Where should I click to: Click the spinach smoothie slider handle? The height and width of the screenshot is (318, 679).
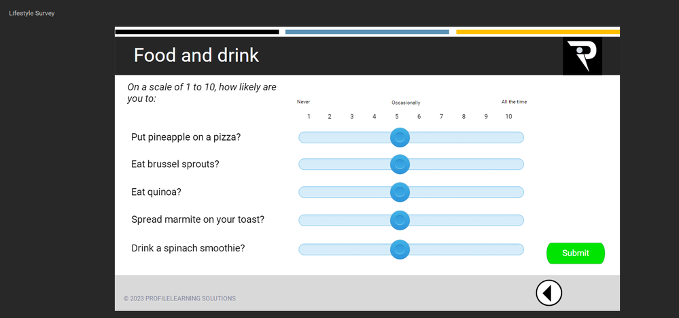point(400,249)
